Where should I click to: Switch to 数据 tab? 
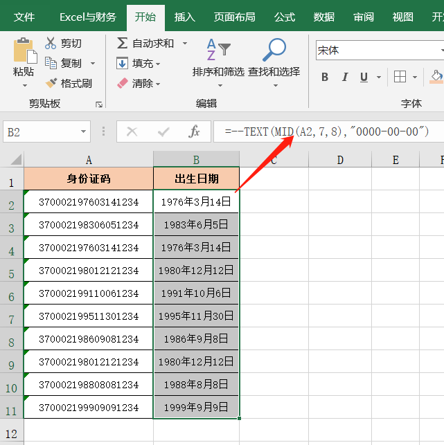[324, 17]
